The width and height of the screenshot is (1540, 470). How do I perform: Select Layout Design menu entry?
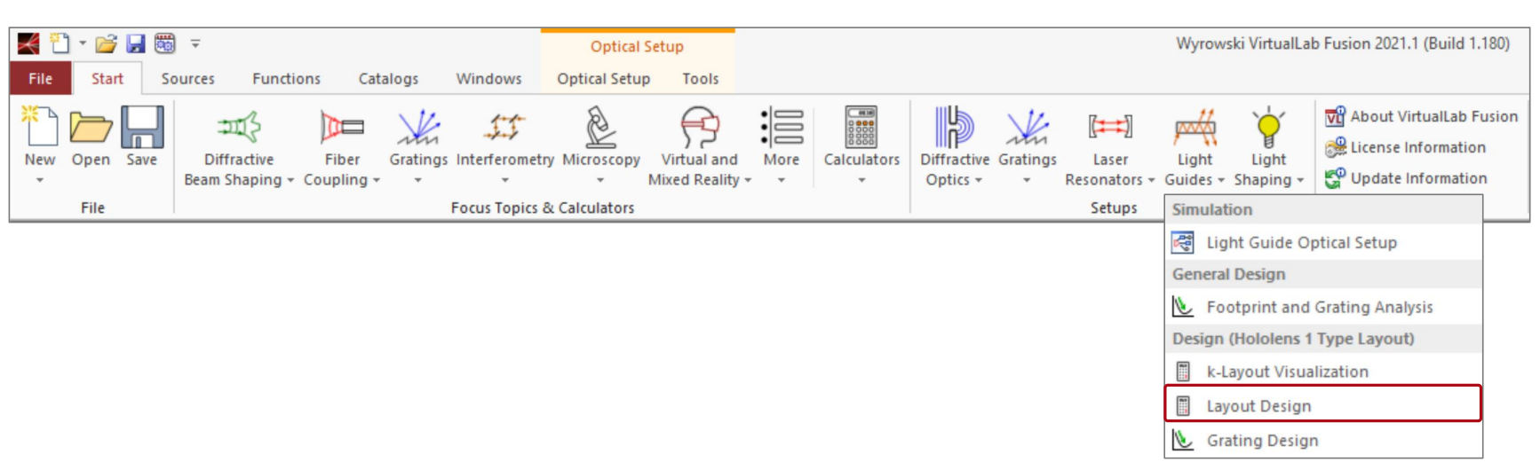tap(1323, 405)
